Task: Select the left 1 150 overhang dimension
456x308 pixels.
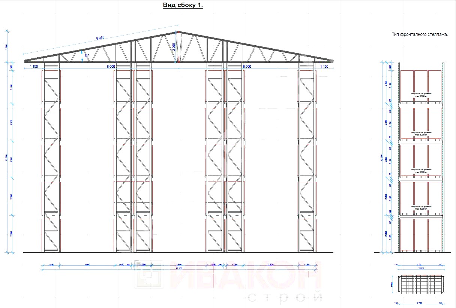Action: tap(34, 66)
